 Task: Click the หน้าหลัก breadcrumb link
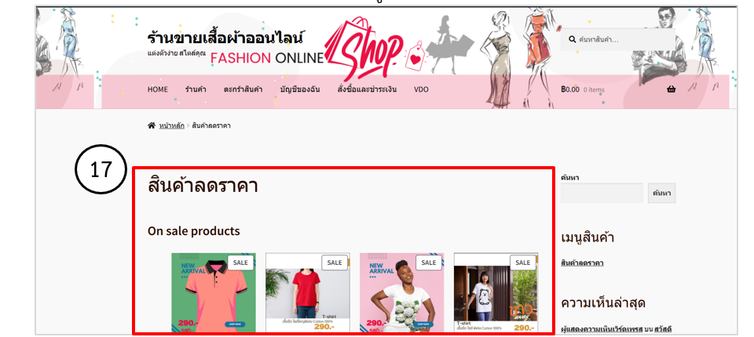pos(172,125)
